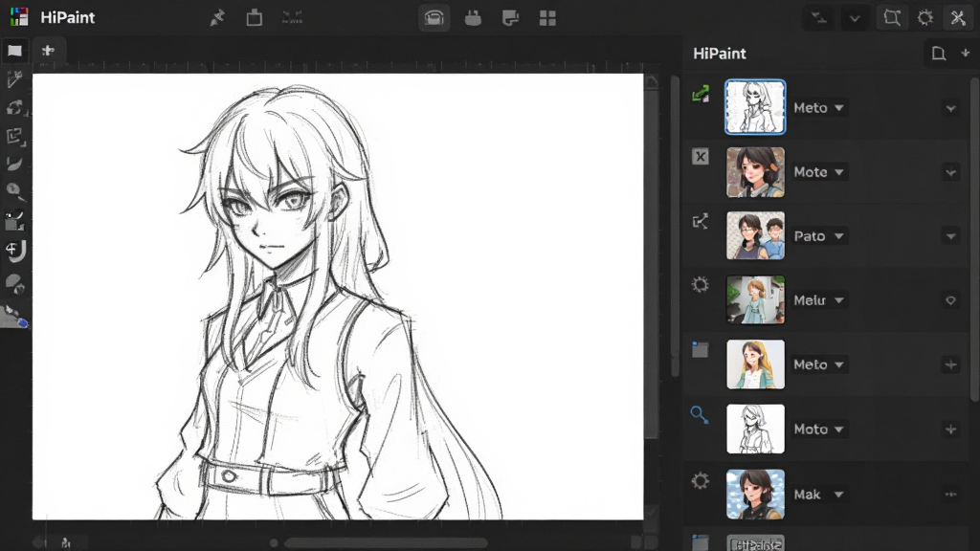Open the three-dots menu on the Mak row
Viewport: 980px width, 551px height.
(x=950, y=495)
